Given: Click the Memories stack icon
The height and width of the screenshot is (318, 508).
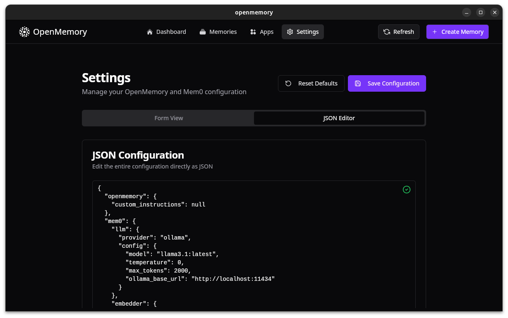Looking at the screenshot, I should [203, 32].
